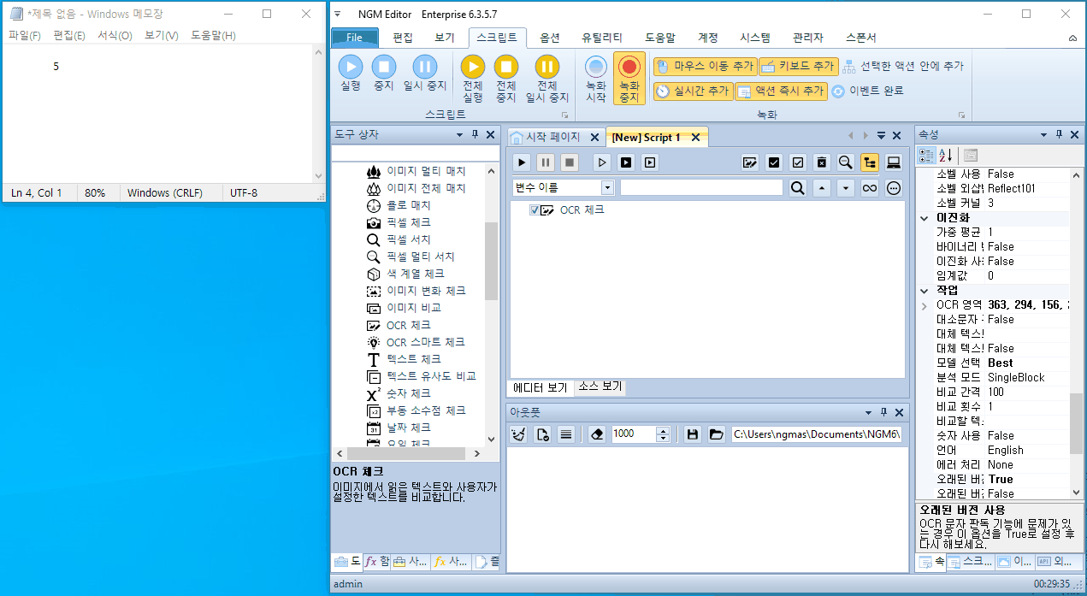Toggle 키보드 추가 option

[798, 66]
